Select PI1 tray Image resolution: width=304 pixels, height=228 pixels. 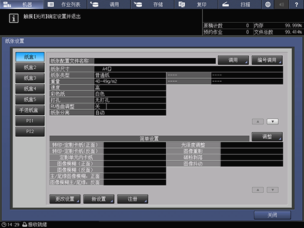point(30,120)
